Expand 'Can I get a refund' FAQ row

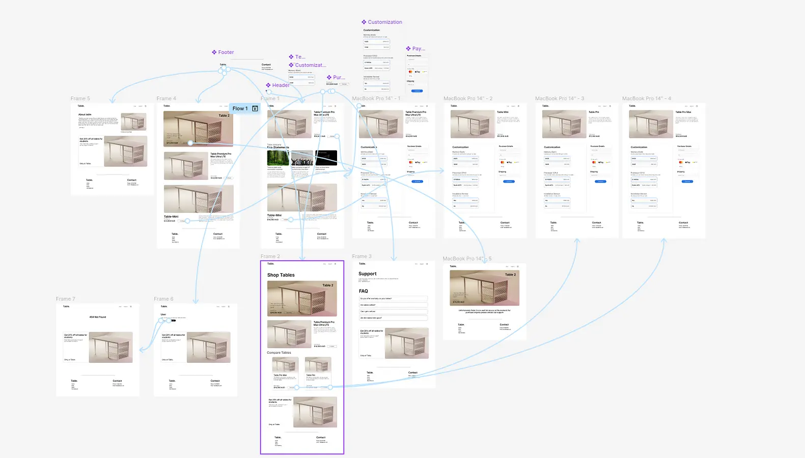click(393, 311)
